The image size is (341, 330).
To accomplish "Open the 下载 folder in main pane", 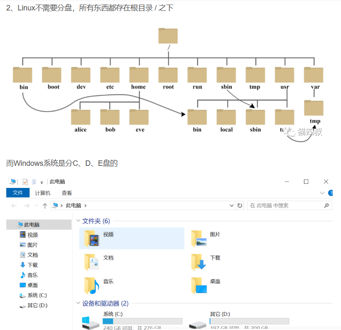I will click(x=199, y=262).
